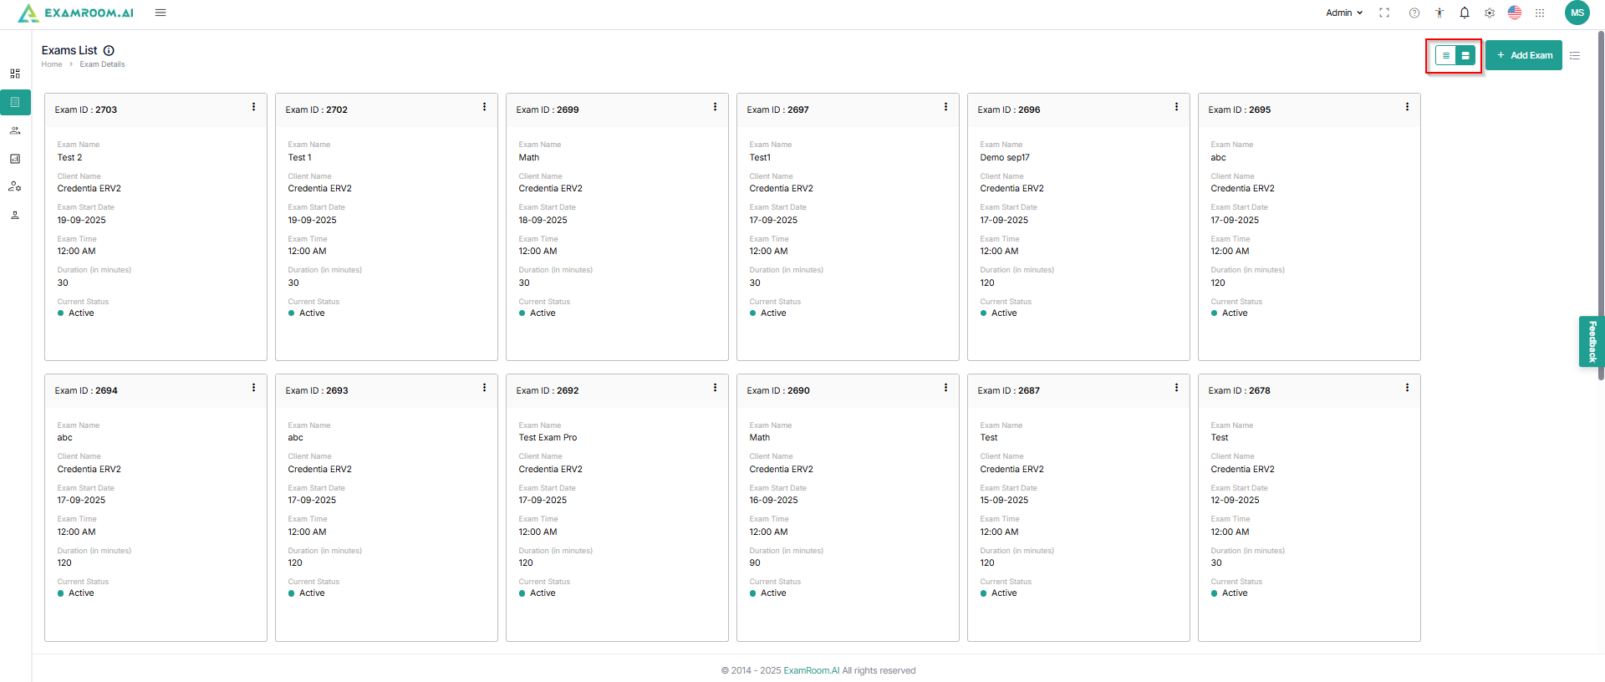Toggle the hamburger sidebar menu
This screenshot has height=682, width=1605.
[x=160, y=13]
